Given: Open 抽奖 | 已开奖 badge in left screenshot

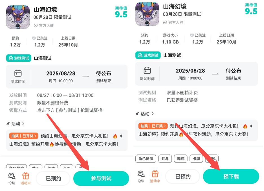Looking at the screenshot, I should click(24, 136).
